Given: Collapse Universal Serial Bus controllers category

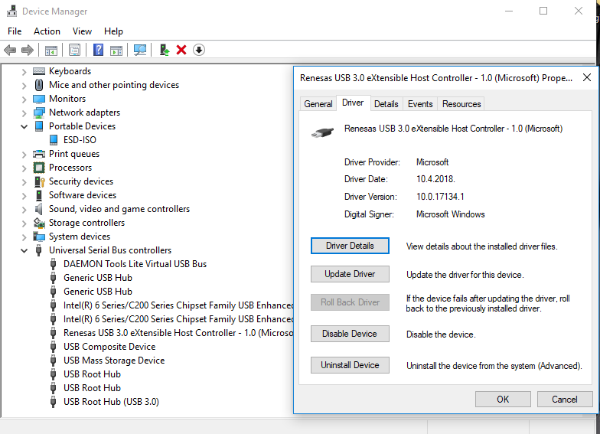Looking at the screenshot, I should pyautogui.click(x=24, y=250).
